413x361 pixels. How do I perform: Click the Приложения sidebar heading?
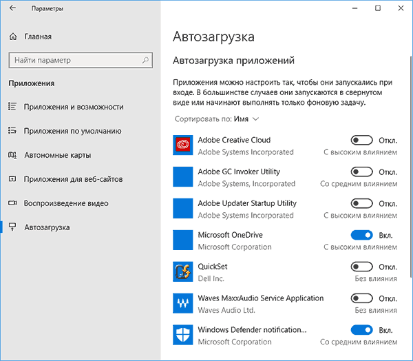[32, 83]
